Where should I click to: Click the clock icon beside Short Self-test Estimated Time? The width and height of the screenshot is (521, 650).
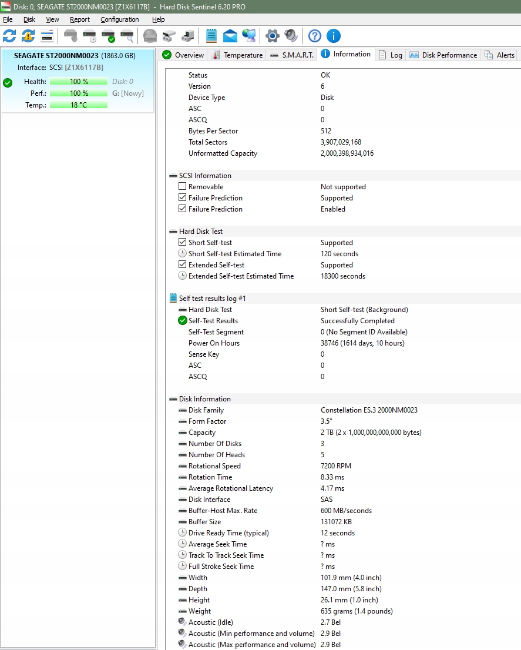click(x=182, y=253)
